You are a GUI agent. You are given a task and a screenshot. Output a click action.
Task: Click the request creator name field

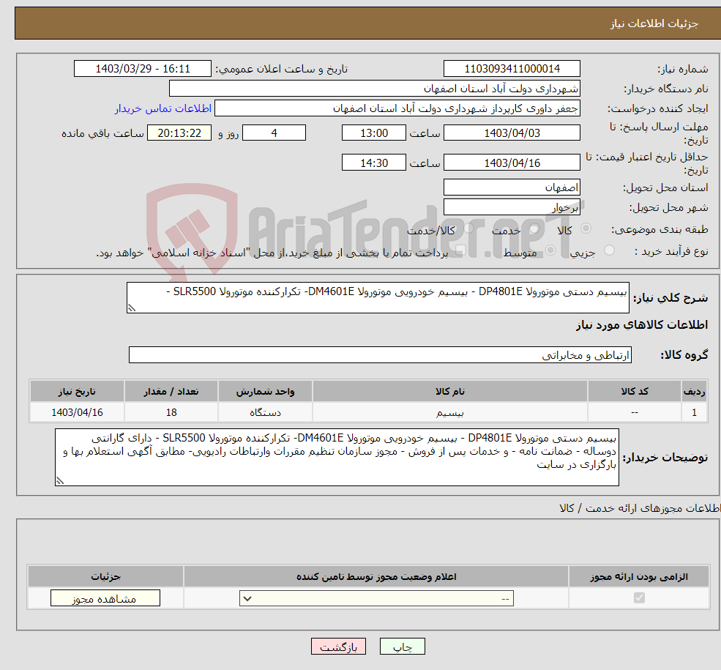(x=397, y=108)
